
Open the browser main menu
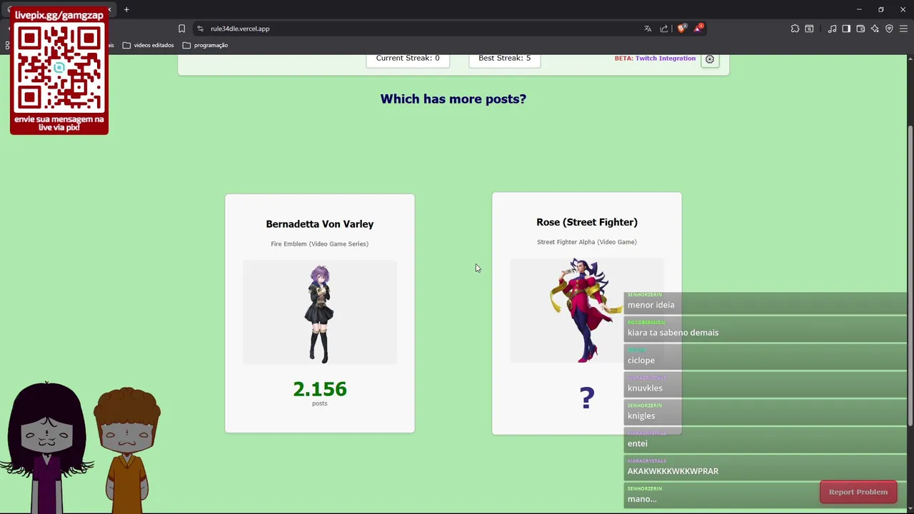(x=903, y=29)
